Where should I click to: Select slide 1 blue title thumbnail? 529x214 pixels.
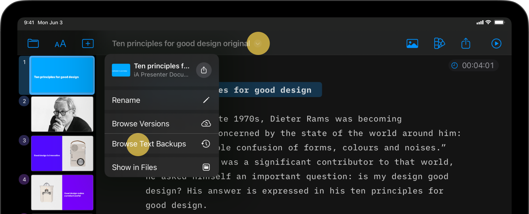(62, 75)
